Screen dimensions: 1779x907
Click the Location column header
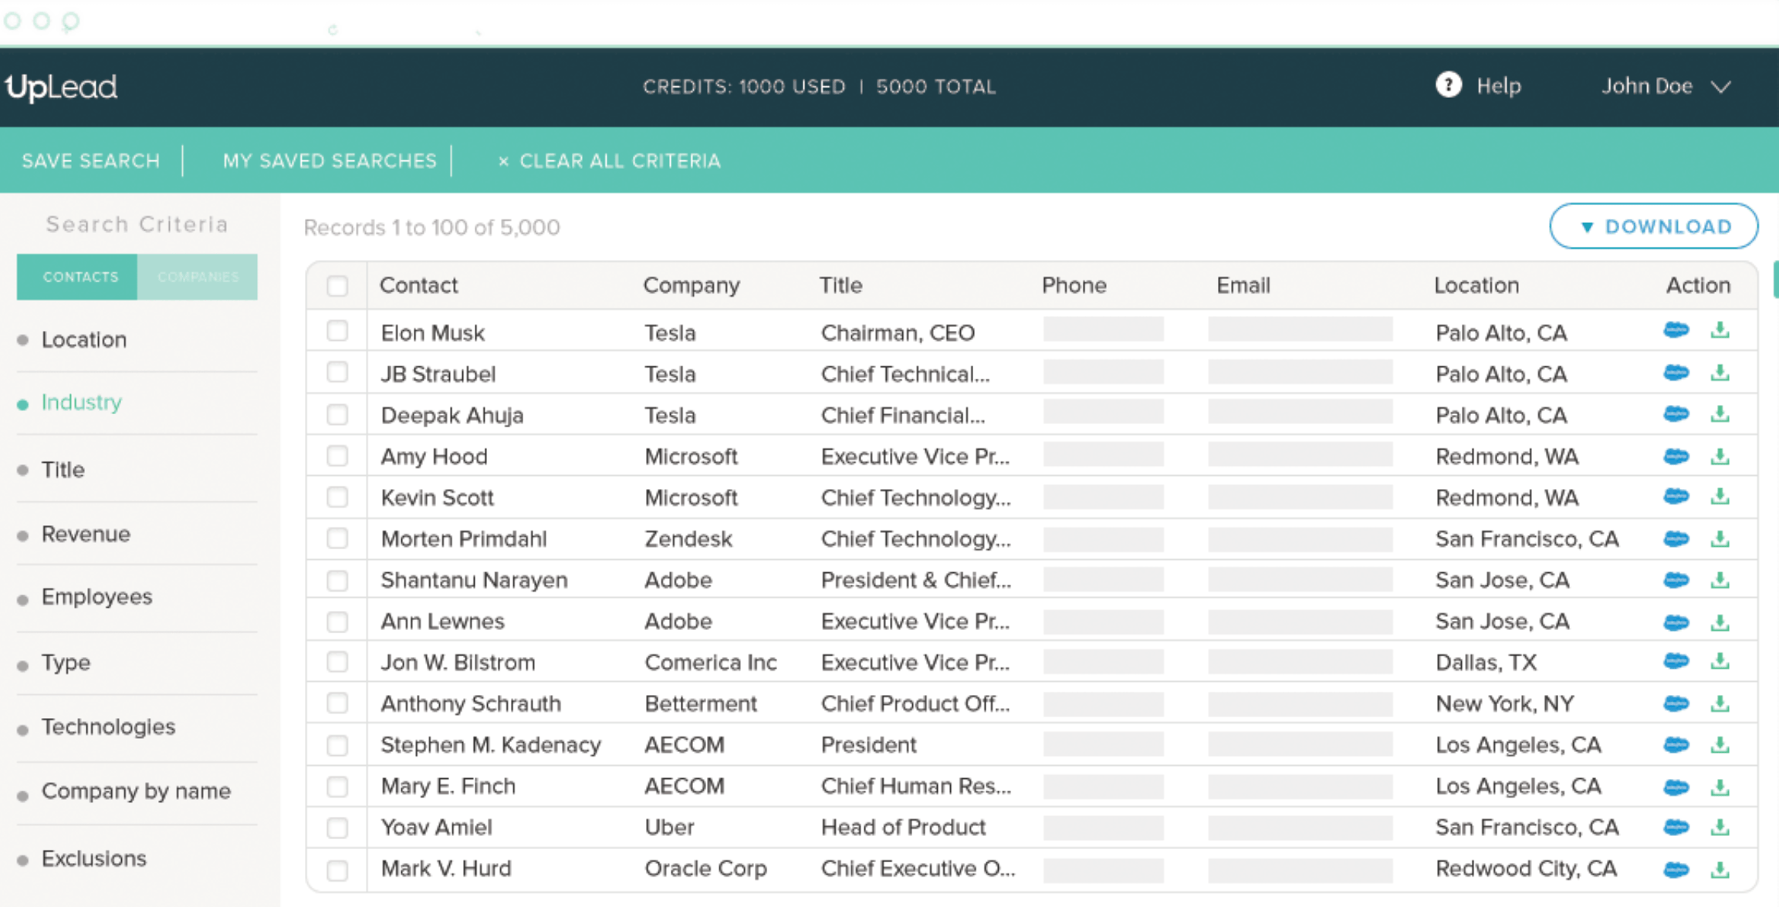tap(1476, 285)
